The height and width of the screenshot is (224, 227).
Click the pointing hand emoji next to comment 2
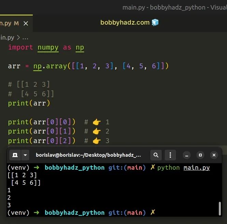97,131
